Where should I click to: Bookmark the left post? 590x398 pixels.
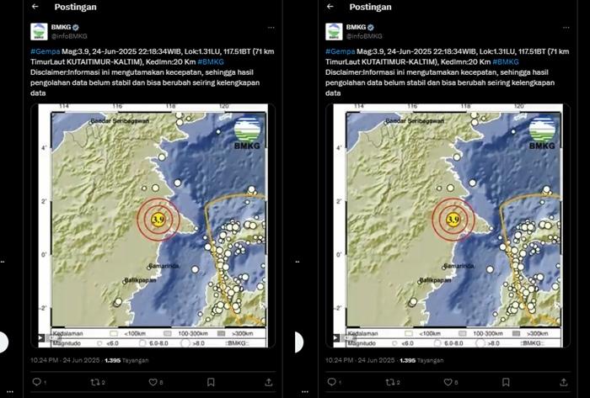211,382
